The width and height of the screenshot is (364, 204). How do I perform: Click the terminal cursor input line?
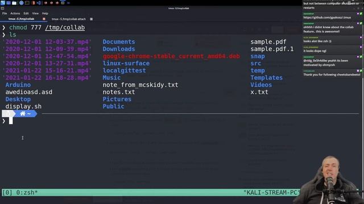click(x=11, y=121)
